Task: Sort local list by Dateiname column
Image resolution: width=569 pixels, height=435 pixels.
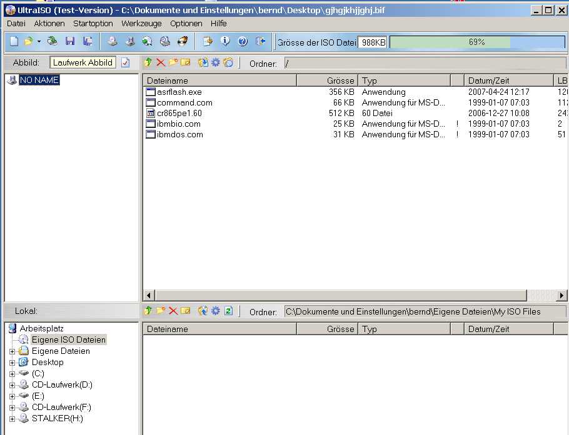Action: (220, 329)
